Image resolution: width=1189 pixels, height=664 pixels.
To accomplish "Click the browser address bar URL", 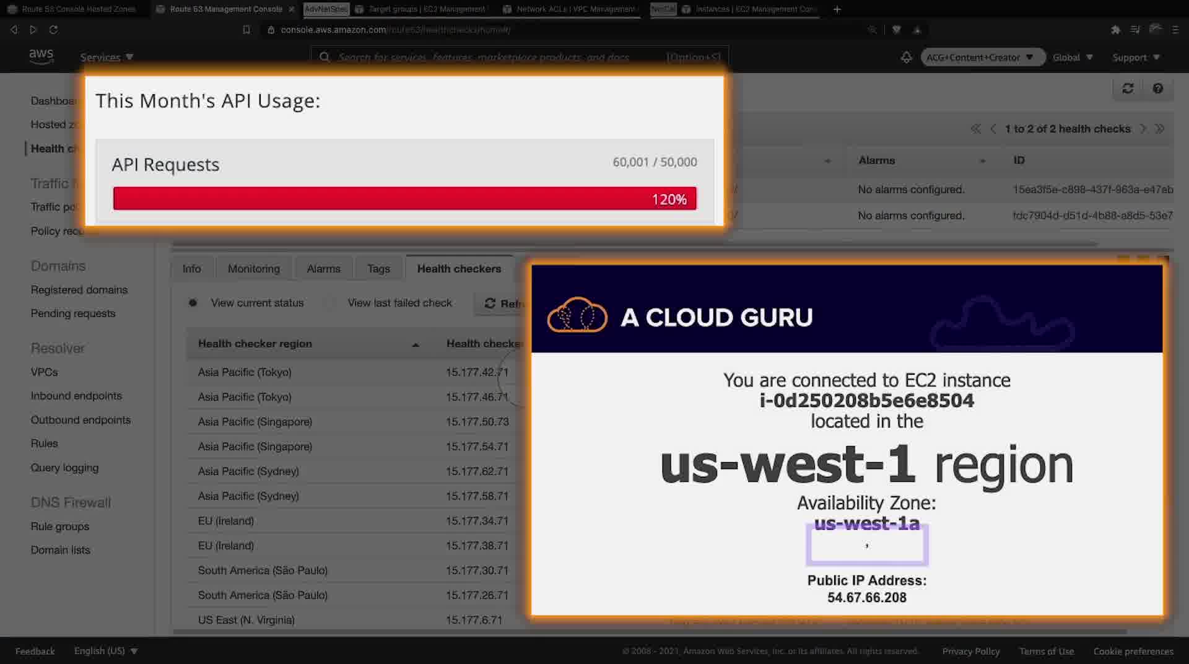I will click(395, 30).
